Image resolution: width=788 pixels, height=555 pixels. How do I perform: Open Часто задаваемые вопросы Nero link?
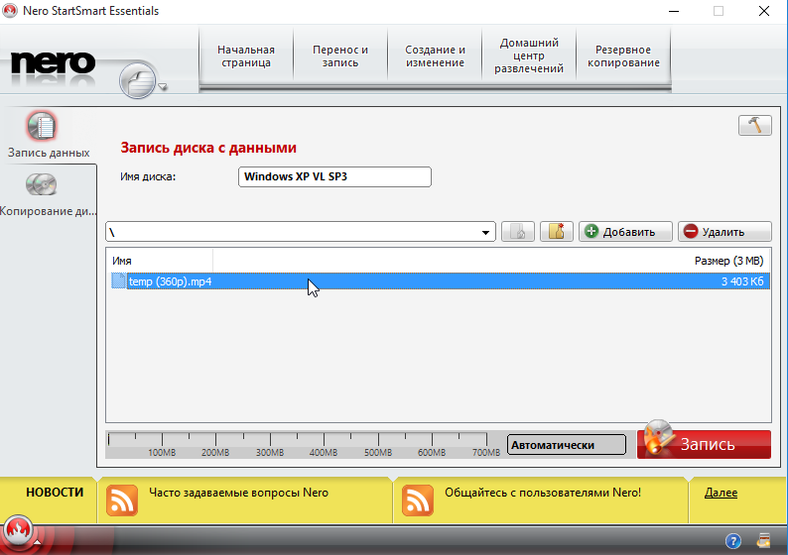238,493
